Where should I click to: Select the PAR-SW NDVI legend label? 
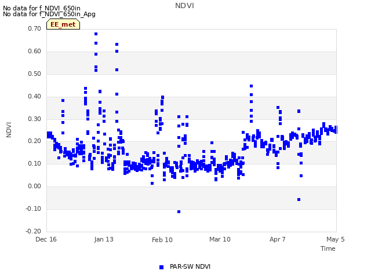point(190,266)
